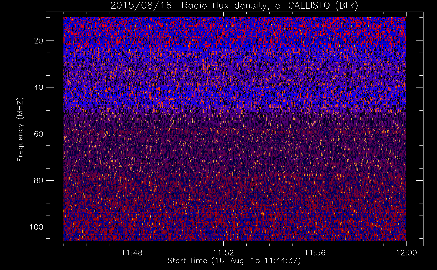Click the 60 MHz frequency tick label
Viewport: 437px width, 270px height.
pyautogui.click(x=39, y=134)
